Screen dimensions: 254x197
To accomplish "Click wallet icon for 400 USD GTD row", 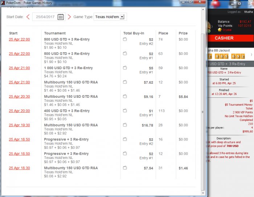I will pos(125,111).
